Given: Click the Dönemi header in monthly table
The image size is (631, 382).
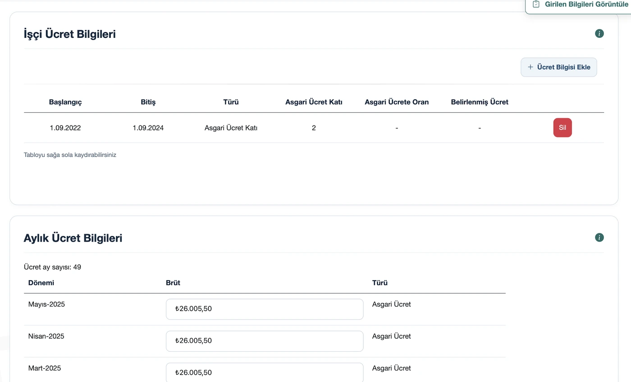Looking at the screenshot, I should click(41, 283).
